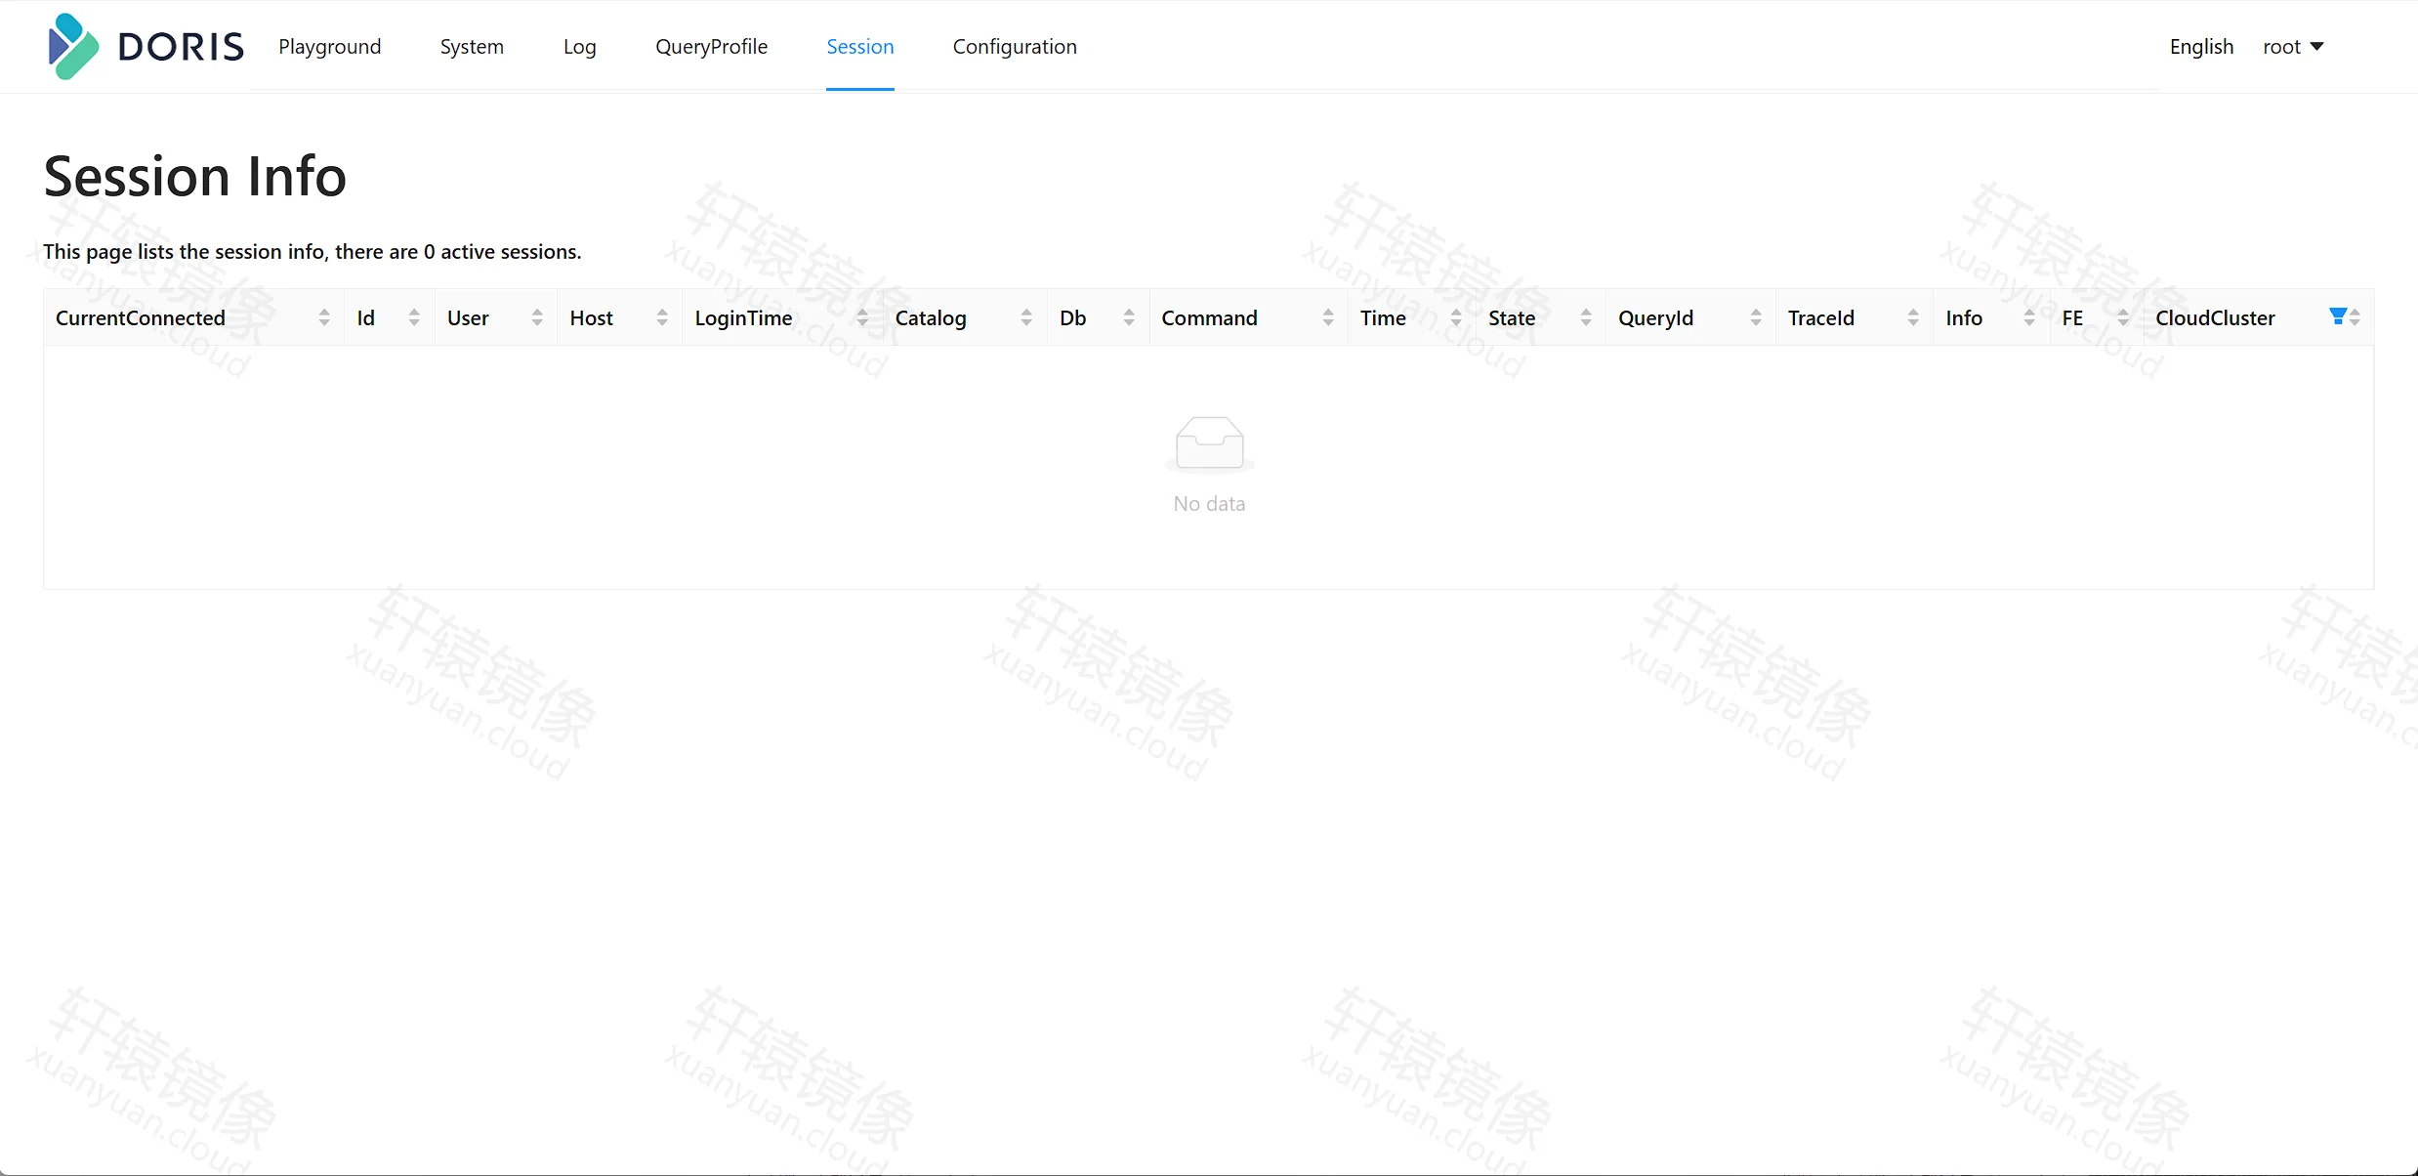Click the English language link
This screenshot has height=1176, width=2418.
tap(2201, 47)
